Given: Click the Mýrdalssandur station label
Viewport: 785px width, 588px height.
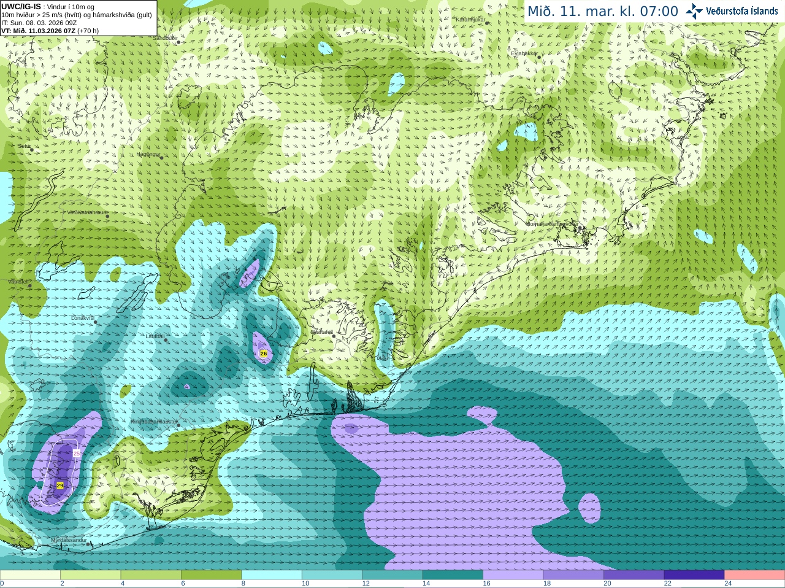Looking at the screenshot, I should pos(68,540).
